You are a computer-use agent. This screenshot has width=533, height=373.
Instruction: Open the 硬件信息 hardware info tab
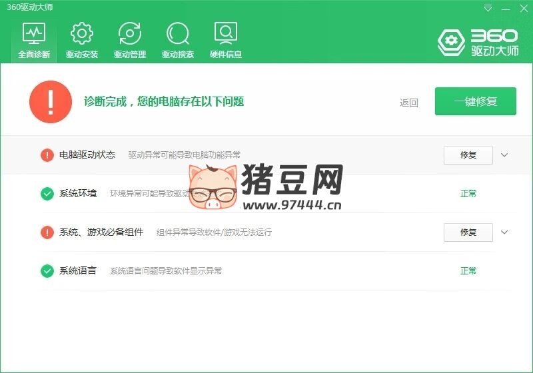(226, 41)
